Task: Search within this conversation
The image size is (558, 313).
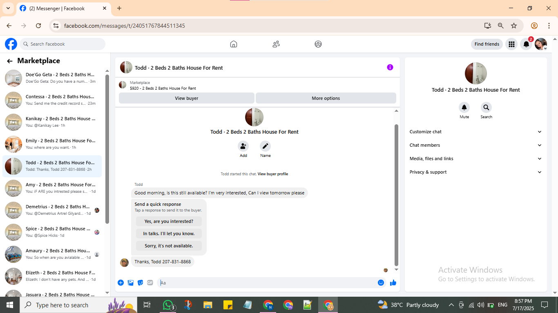Action: [486, 108]
